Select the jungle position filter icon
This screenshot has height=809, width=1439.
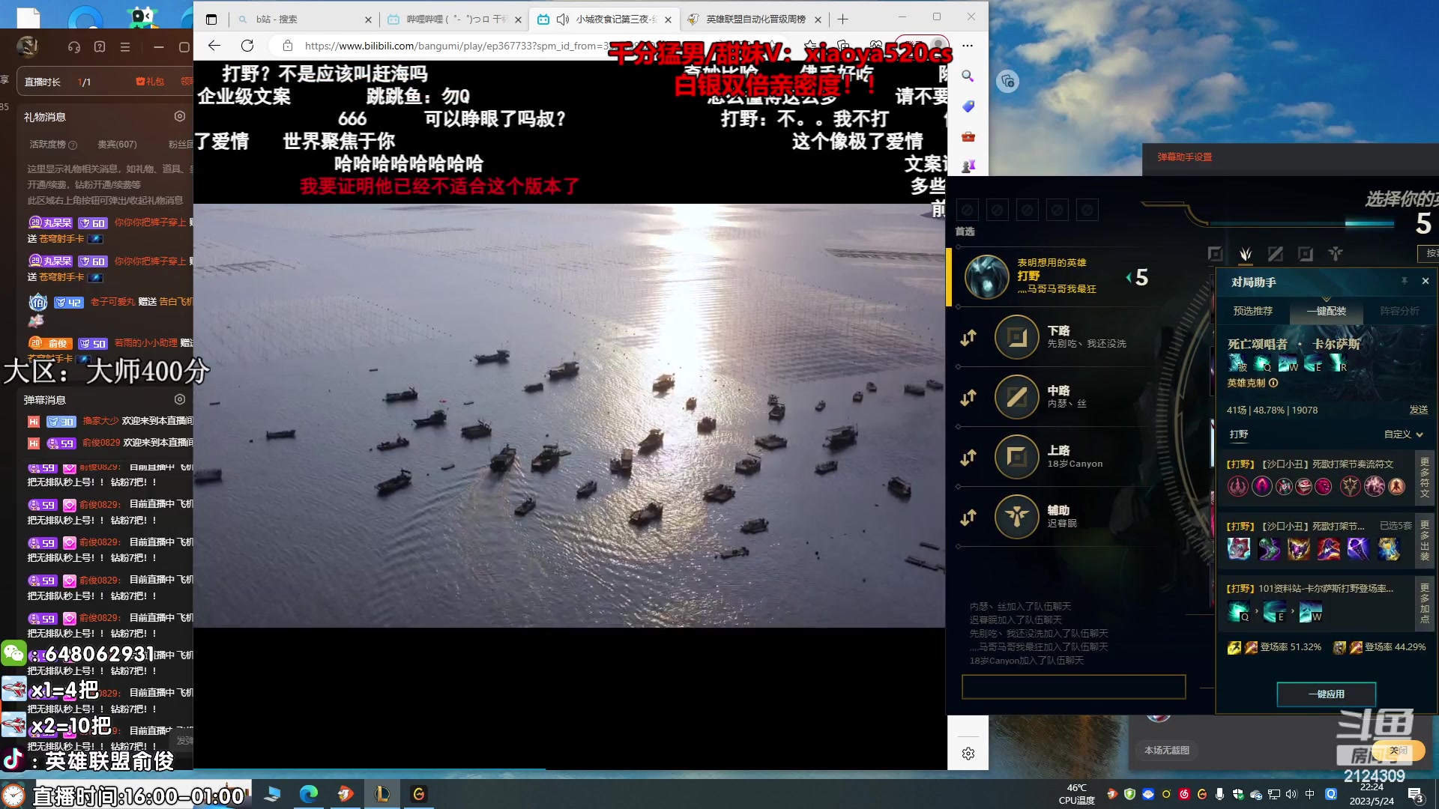click(1246, 254)
